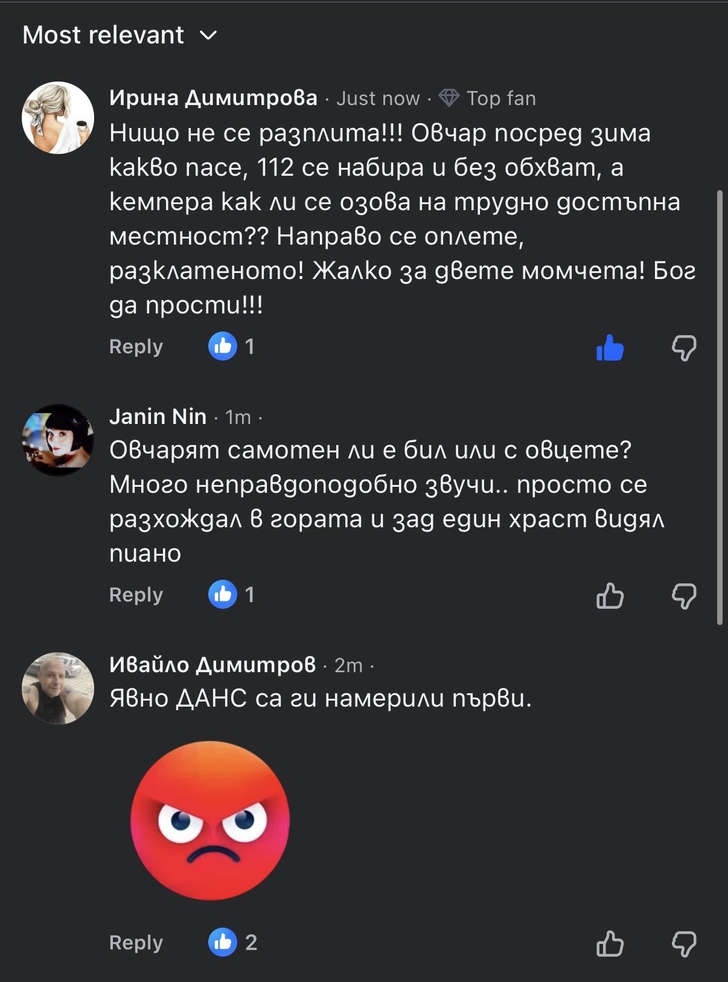Image resolution: width=728 pixels, height=982 pixels.
Task: Reply to Ивайло Димитров's comment
Action: [136, 943]
